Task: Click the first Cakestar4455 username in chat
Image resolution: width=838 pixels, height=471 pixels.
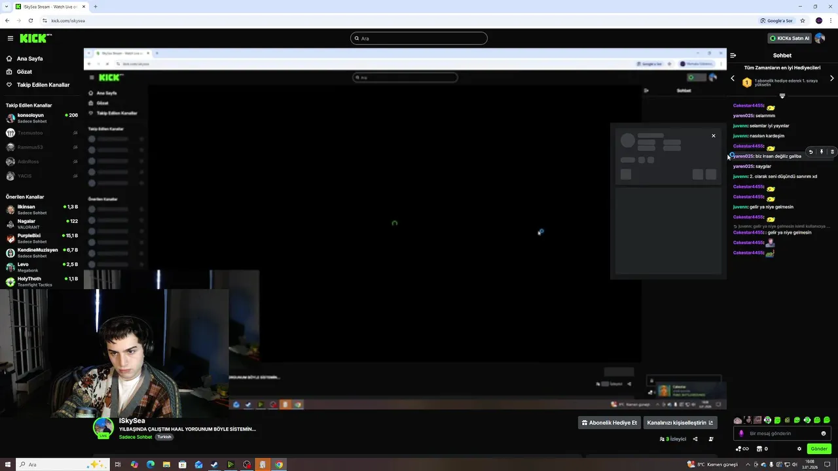Action: tap(748, 105)
